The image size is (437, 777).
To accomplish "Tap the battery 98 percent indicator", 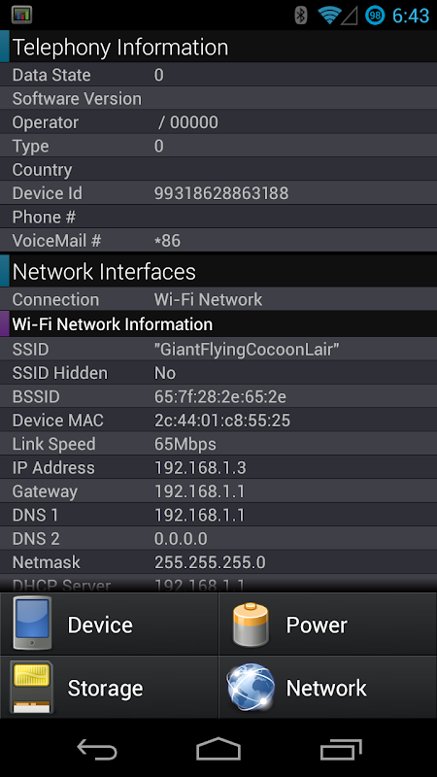I will [375, 15].
